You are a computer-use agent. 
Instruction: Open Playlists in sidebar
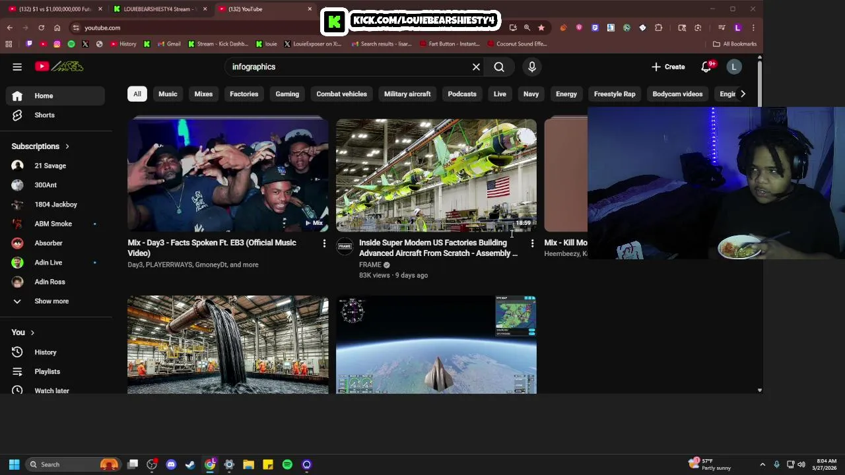coord(55,371)
